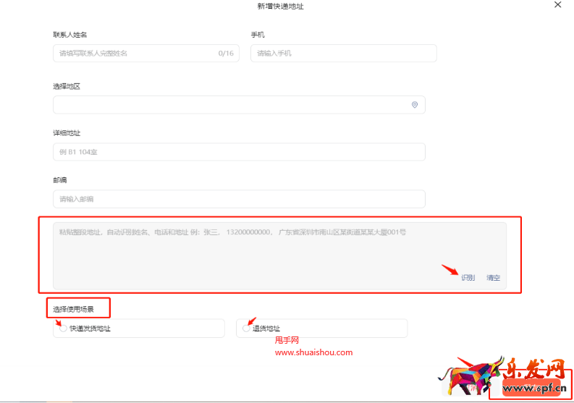Select the 退货地址 radio option
574x403 pixels.
(x=246, y=328)
